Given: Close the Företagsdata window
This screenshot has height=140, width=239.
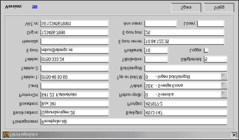Looking at the screenshot, I should (234, 135).
